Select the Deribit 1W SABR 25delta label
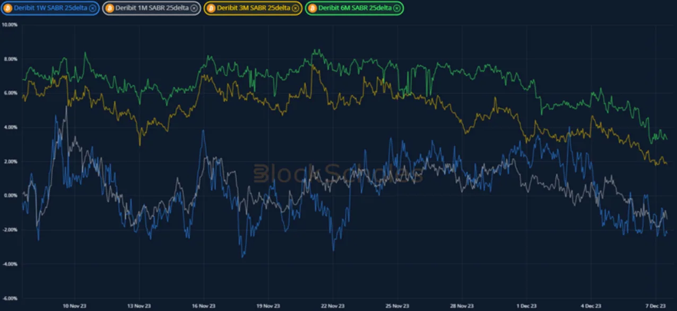 pyautogui.click(x=51, y=8)
